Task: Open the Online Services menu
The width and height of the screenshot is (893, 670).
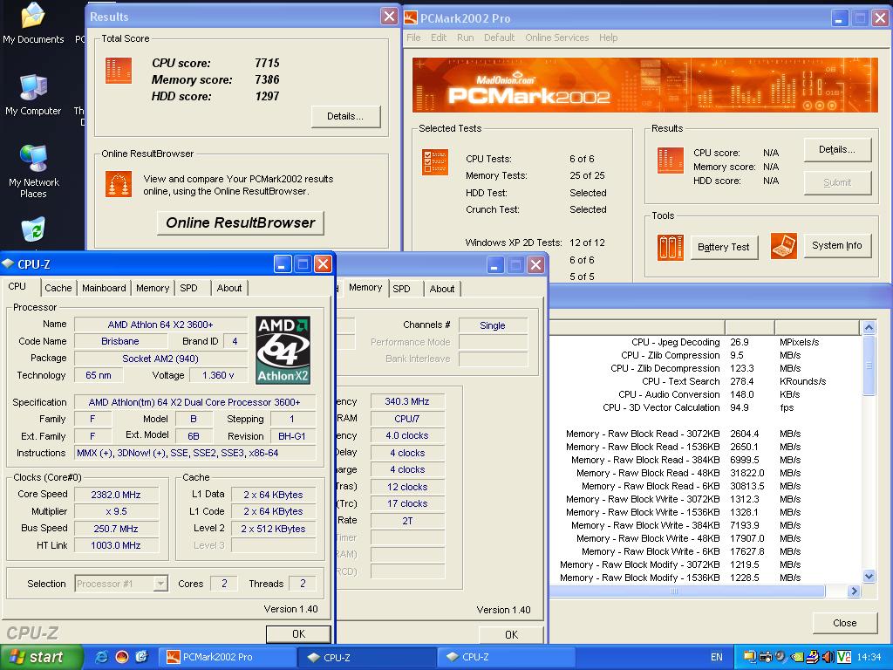Action: click(556, 38)
